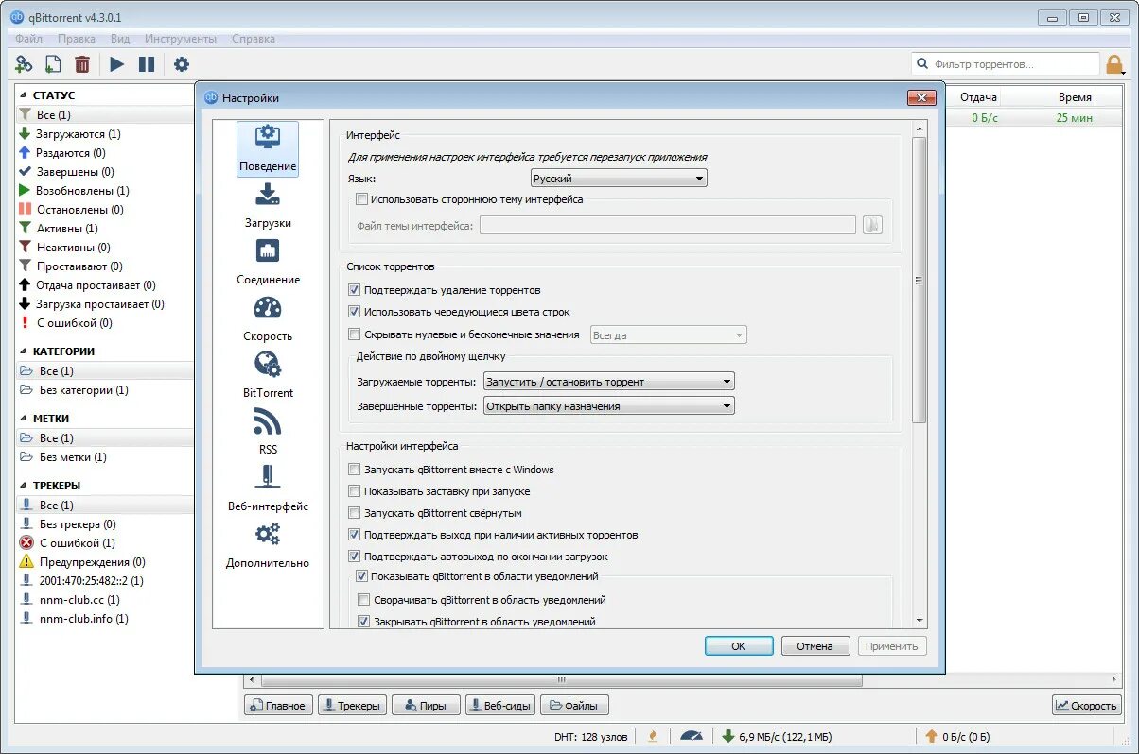The image size is (1139, 754).
Task: Collapse the ТРЕКЕРЫ sidebar section
Action: tap(25, 486)
